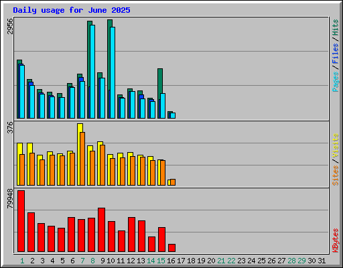The width and height of the screenshot is (343, 268).
Task: Select the cyan Pages bar for day 1
Action: (x=22, y=92)
